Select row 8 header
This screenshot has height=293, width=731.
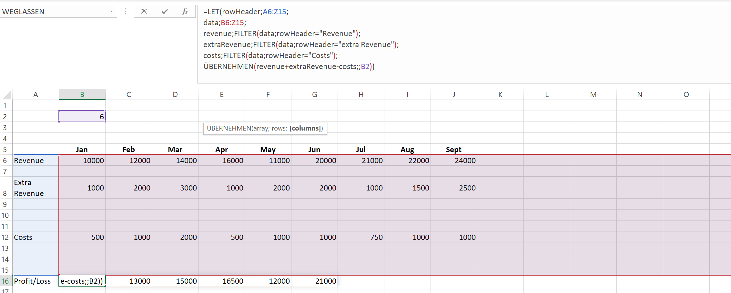6,187
